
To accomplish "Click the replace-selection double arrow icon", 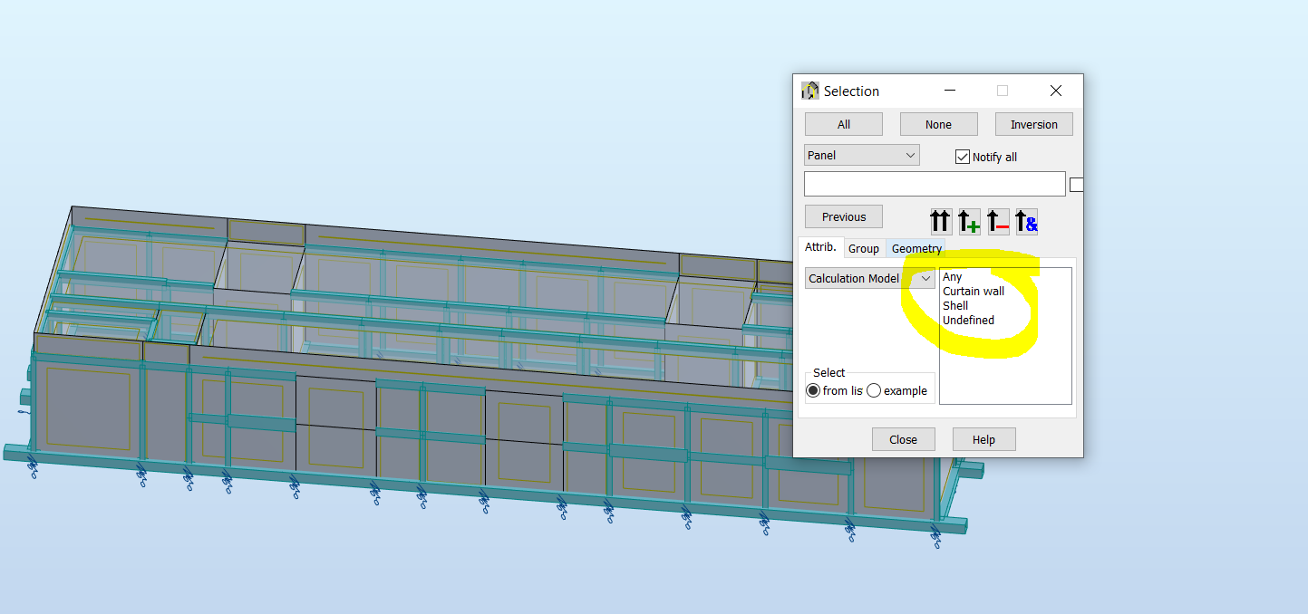I will pos(940,221).
